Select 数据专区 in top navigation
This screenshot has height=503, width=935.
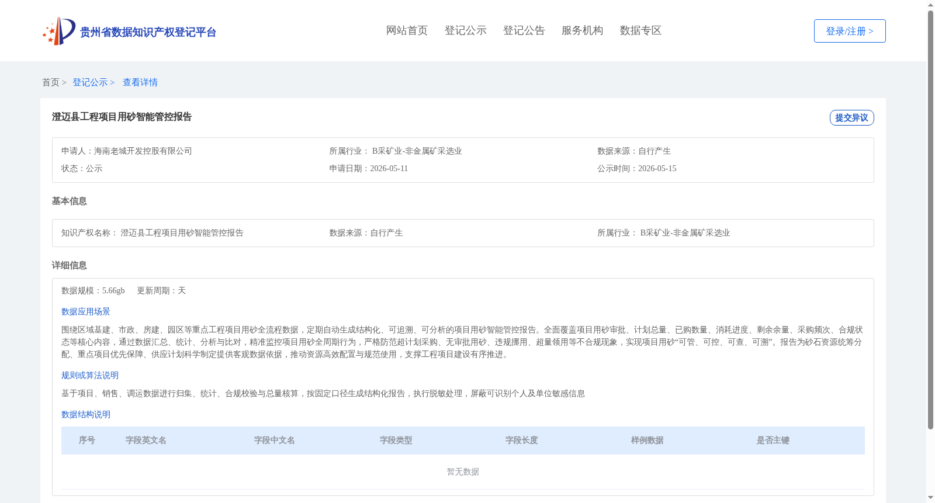point(640,30)
